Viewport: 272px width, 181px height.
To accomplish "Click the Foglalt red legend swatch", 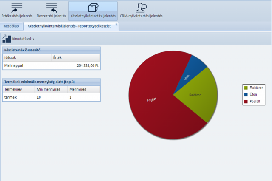I will pos(246,102).
